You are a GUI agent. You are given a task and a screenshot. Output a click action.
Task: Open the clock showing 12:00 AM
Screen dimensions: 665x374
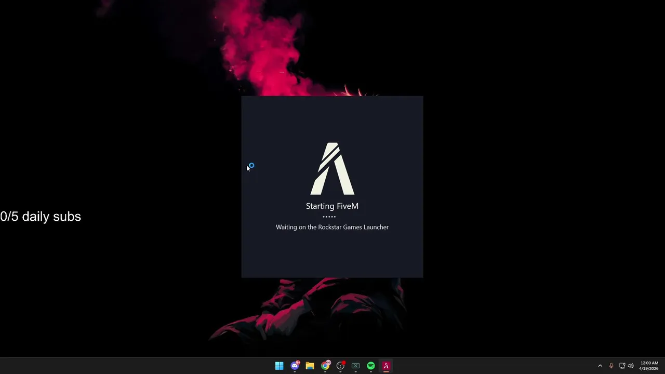point(649,366)
